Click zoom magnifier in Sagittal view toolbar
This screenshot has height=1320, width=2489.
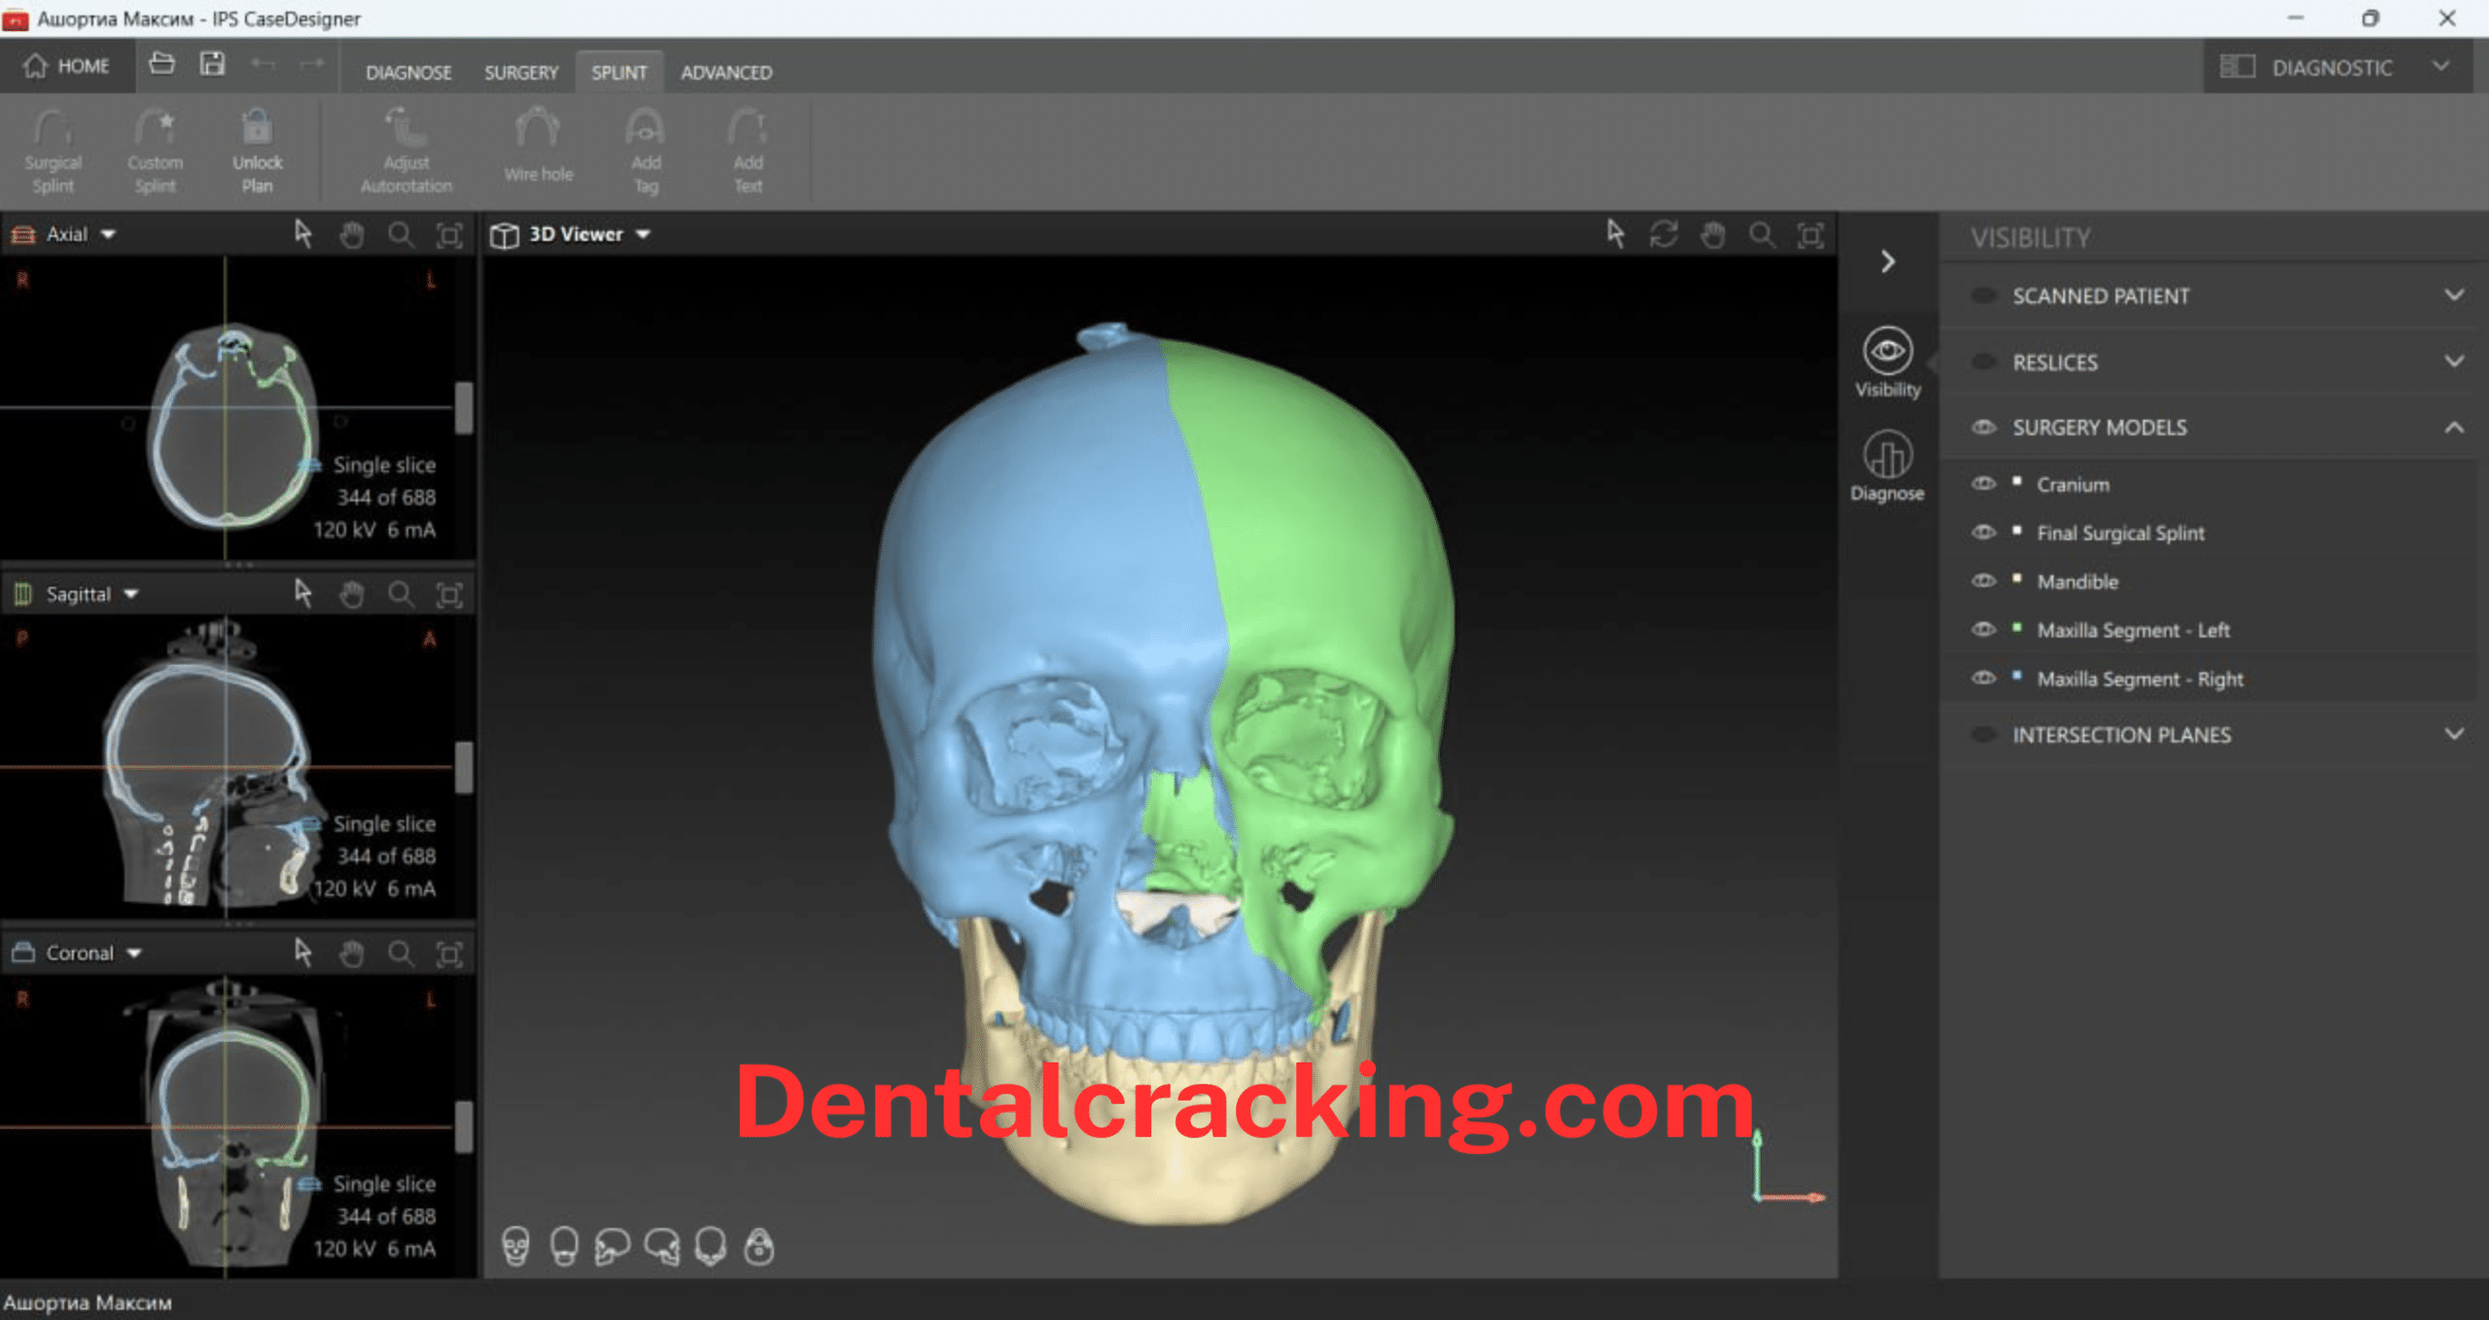tap(400, 594)
